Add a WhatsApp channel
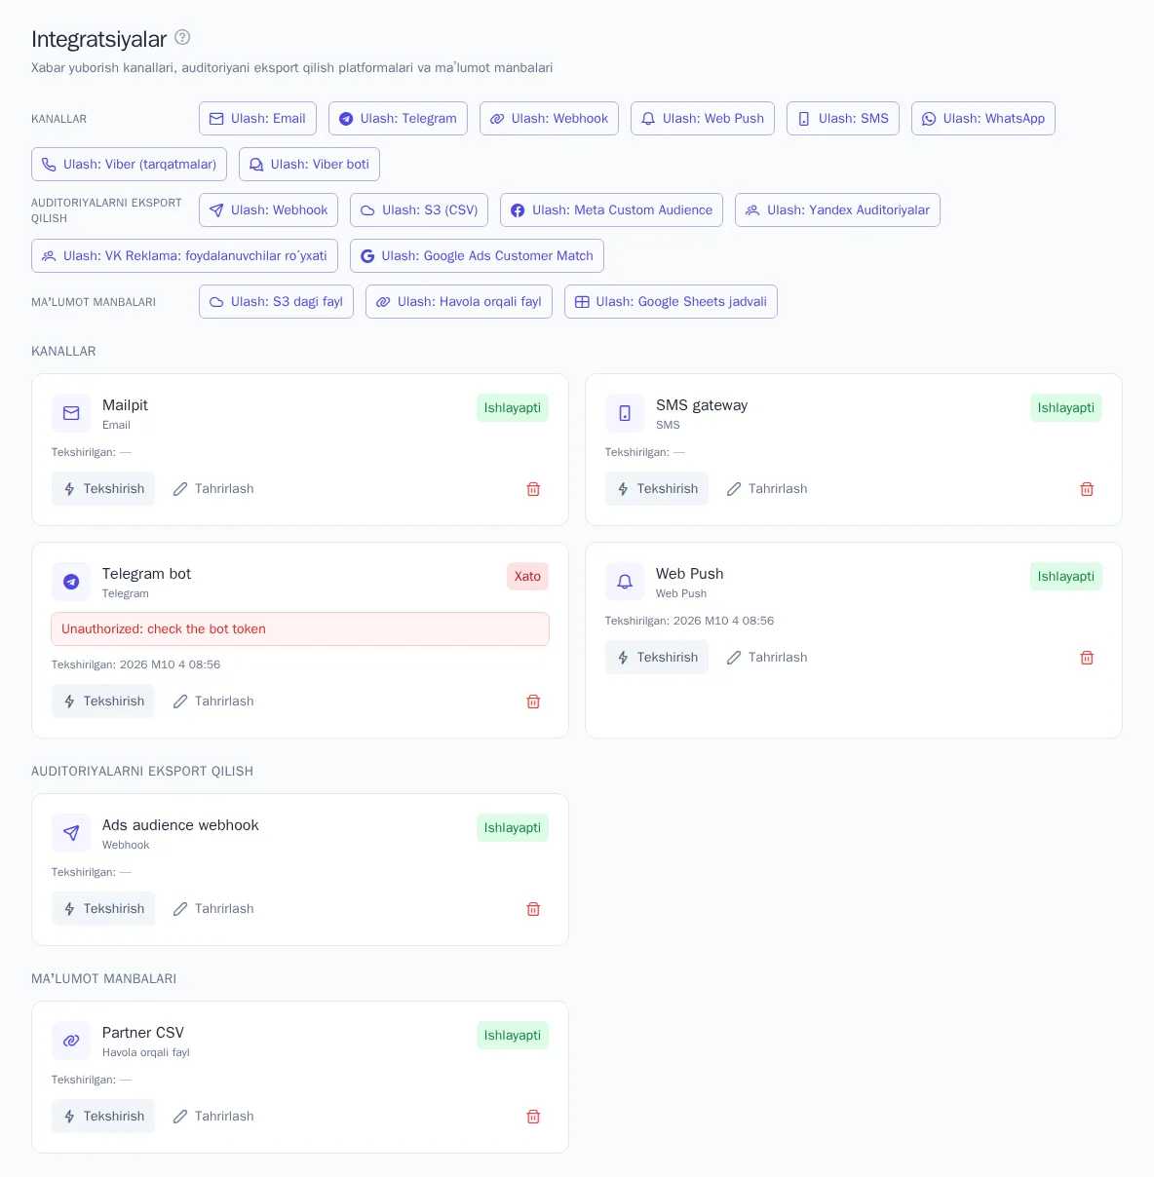Image resolution: width=1154 pixels, height=1177 pixels. pyautogui.click(x=983, y=119)
